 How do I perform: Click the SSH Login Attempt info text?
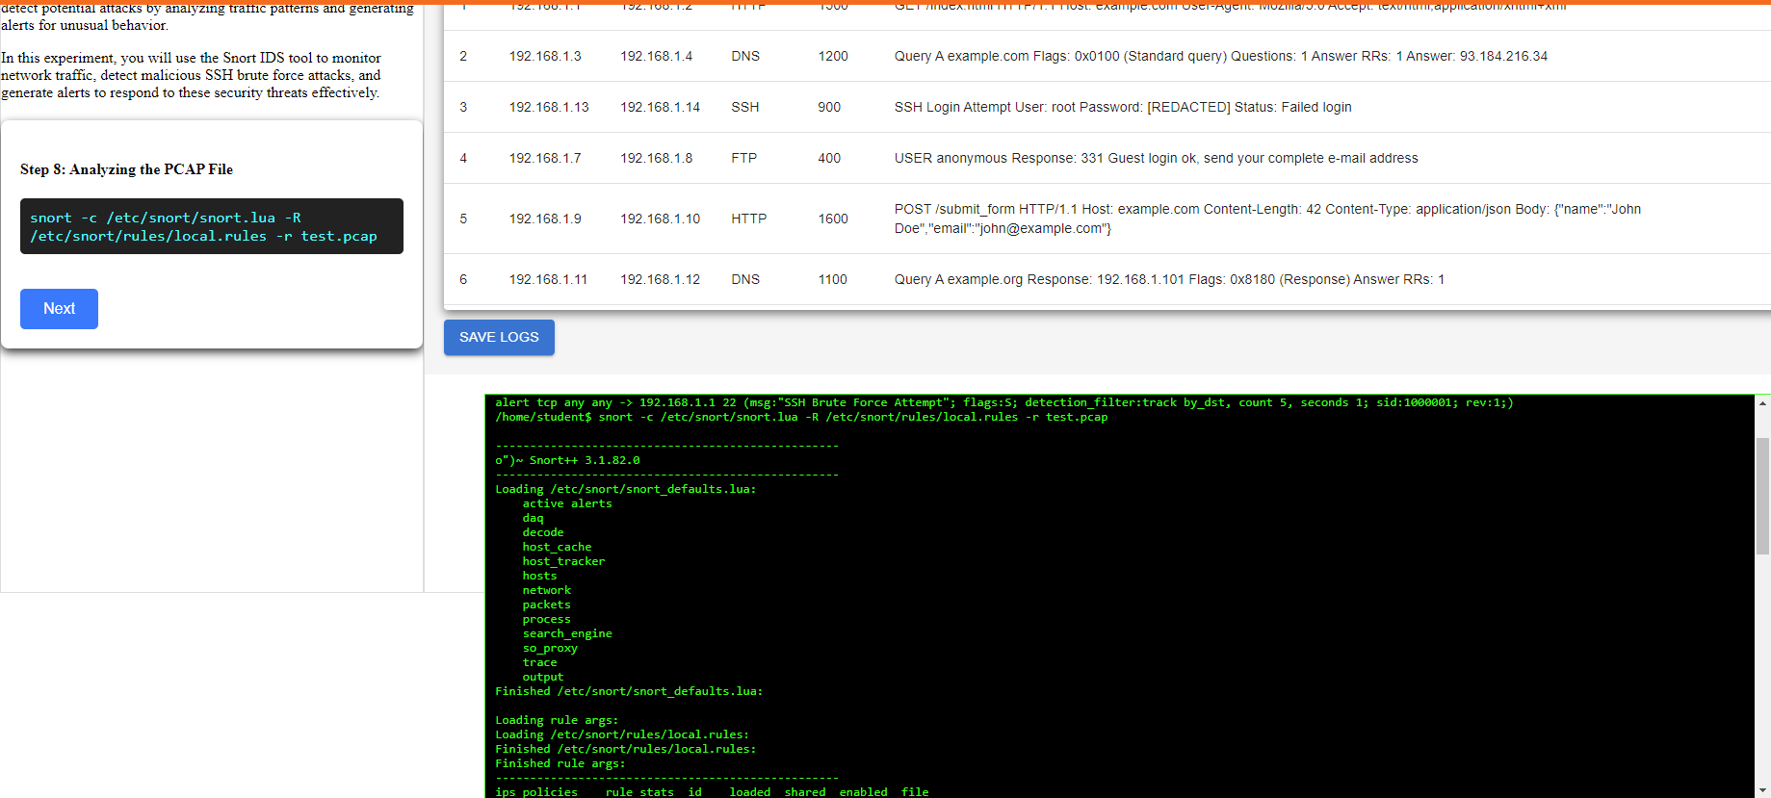pos(1122,107)
